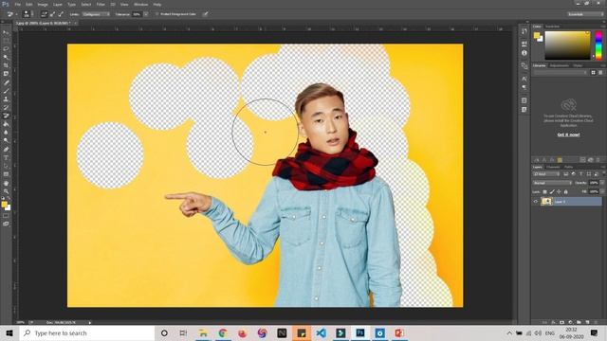Select the Hand tool
The image size is (607, 341).
[6, 183]
